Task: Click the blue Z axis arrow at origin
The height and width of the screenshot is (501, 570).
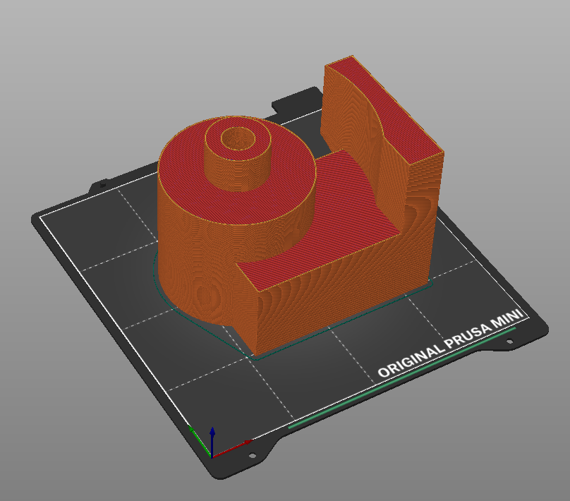Action: coord(212,442)
